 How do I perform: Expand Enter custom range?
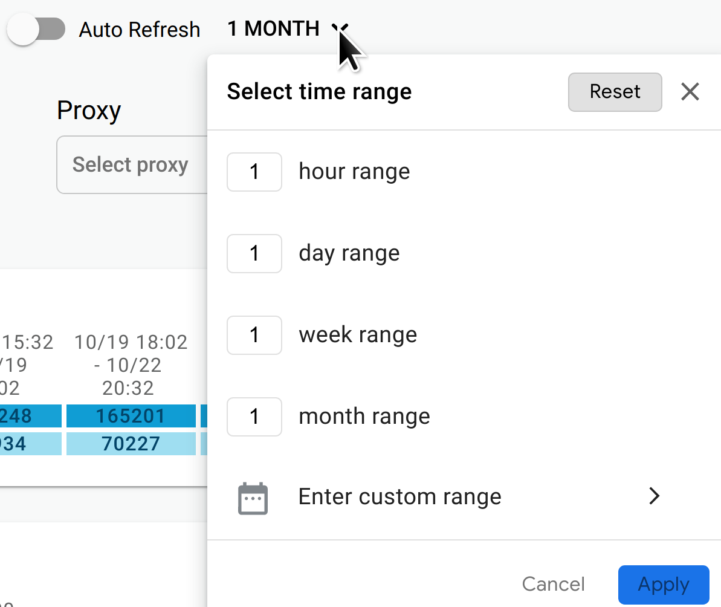coord(399,496)
